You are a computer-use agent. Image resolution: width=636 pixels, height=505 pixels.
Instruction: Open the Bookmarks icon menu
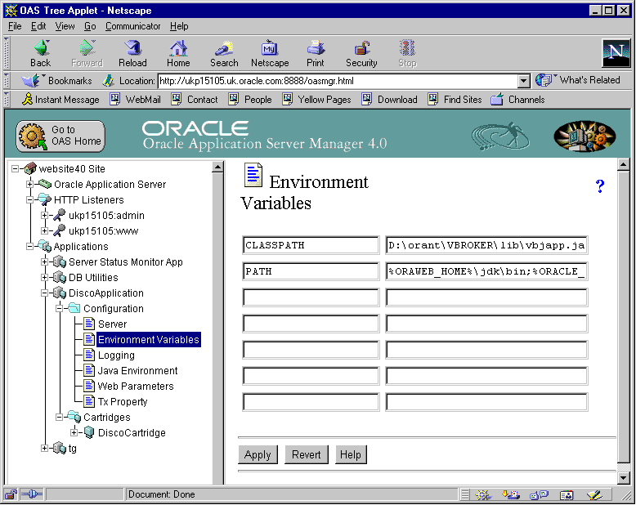(33, 80)
